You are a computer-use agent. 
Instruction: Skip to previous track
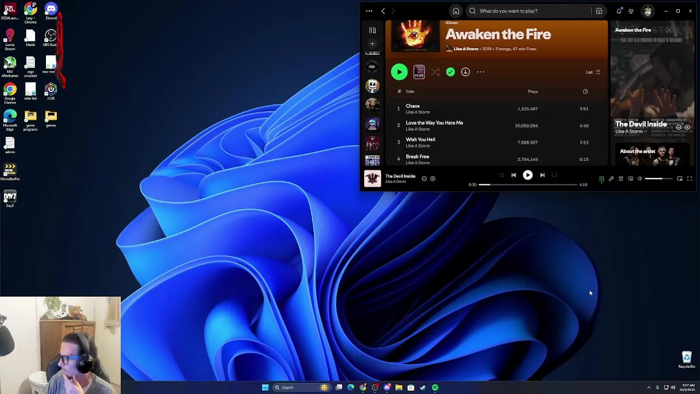point(514,175)
